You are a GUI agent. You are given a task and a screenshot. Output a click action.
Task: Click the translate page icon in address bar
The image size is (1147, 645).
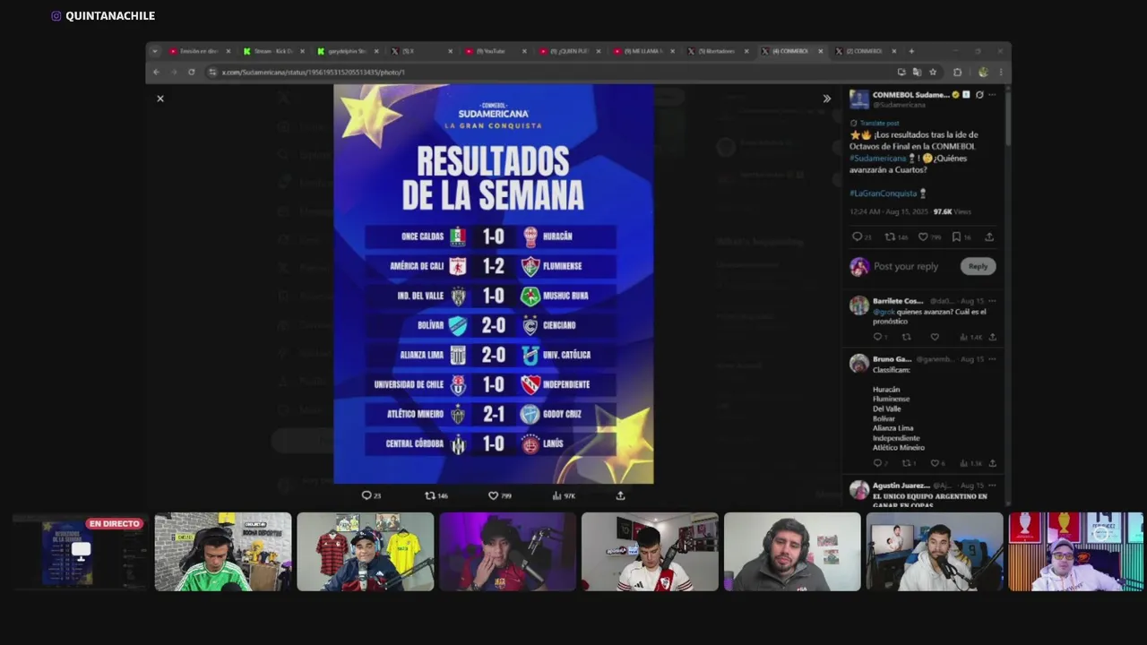[917, 72]
